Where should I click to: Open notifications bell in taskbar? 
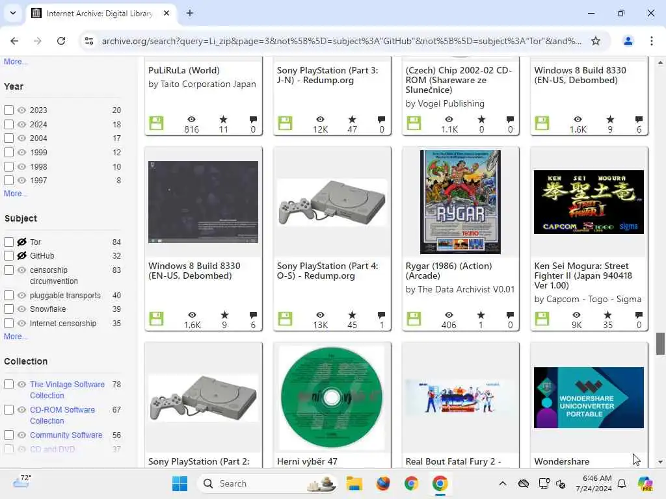[x=622, y=483]
